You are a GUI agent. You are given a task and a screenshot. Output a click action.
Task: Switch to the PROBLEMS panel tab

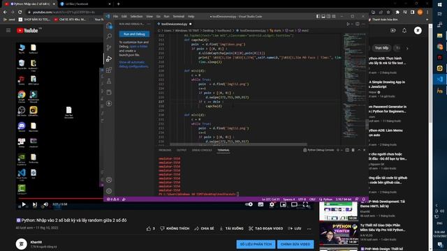165,150
